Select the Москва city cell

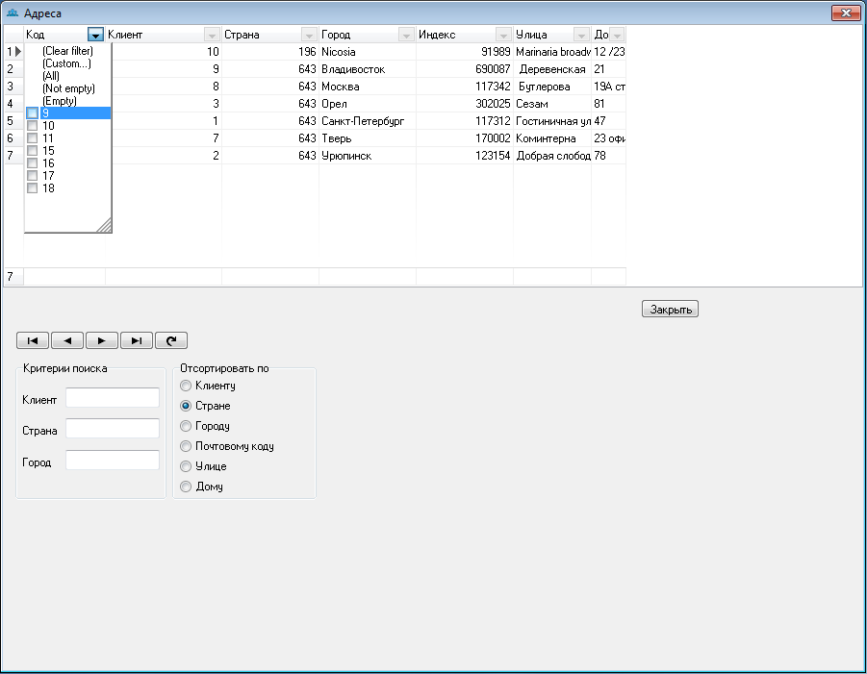point(368,87)
